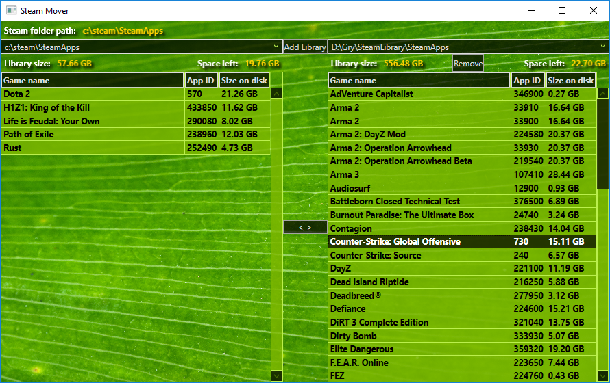Maximize the Steam Mover window

(x=562, y=10)
